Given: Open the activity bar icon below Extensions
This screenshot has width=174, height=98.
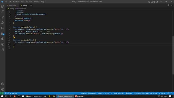Looking at the screenshot, I should click(x=3, y=39).
